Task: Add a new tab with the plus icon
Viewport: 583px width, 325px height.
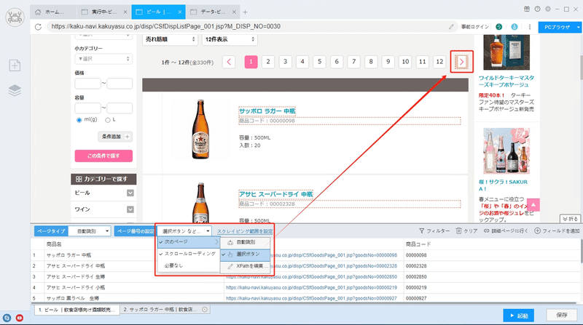Action: click(245, 12)
